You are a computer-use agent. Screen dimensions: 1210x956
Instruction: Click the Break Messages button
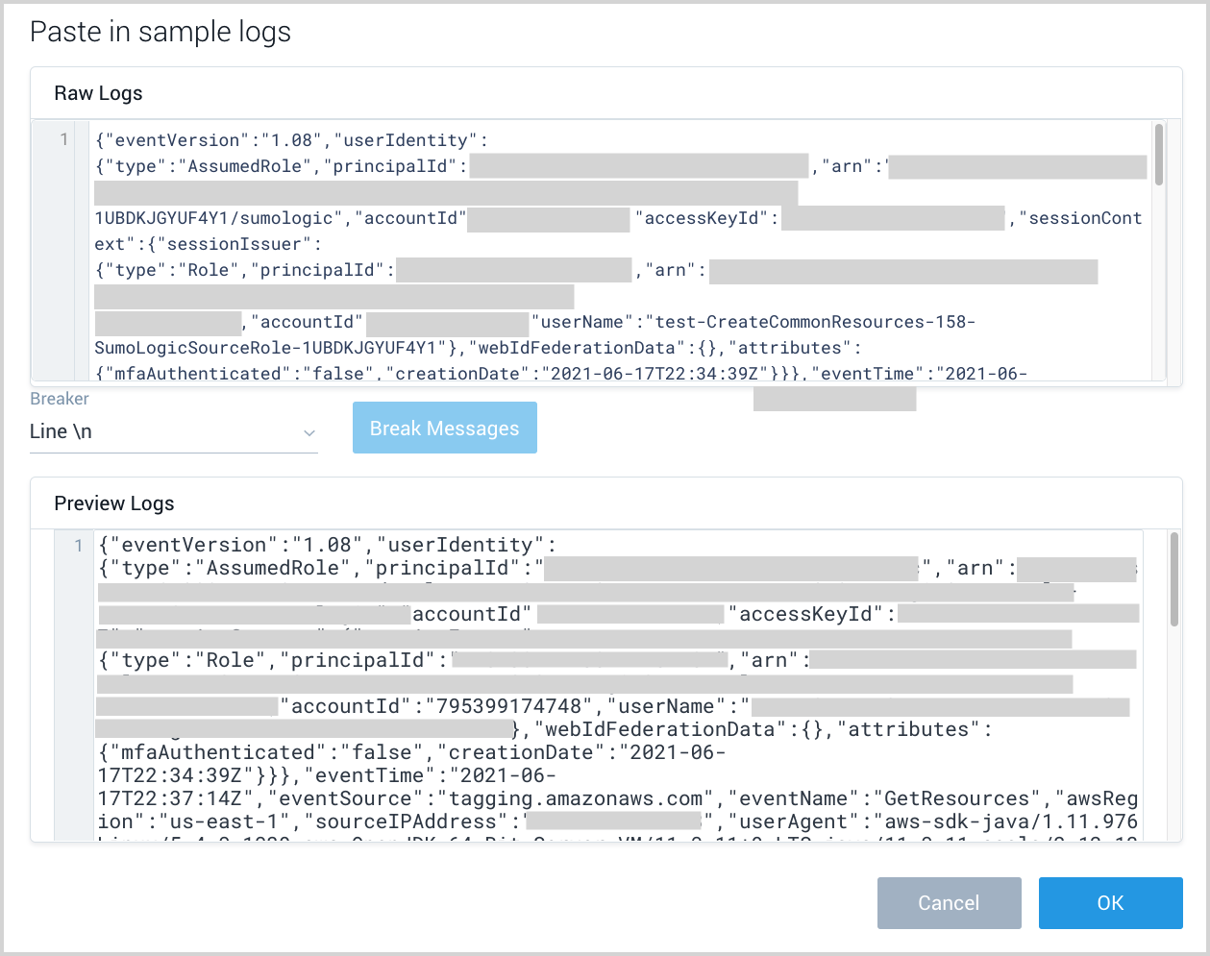tap(444, 429)
